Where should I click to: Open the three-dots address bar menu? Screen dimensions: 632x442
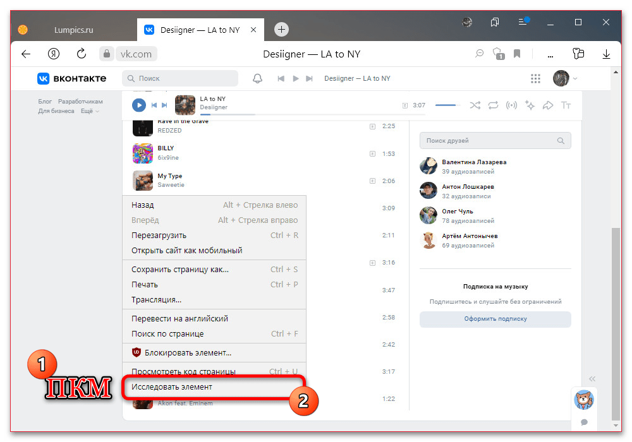550,56
